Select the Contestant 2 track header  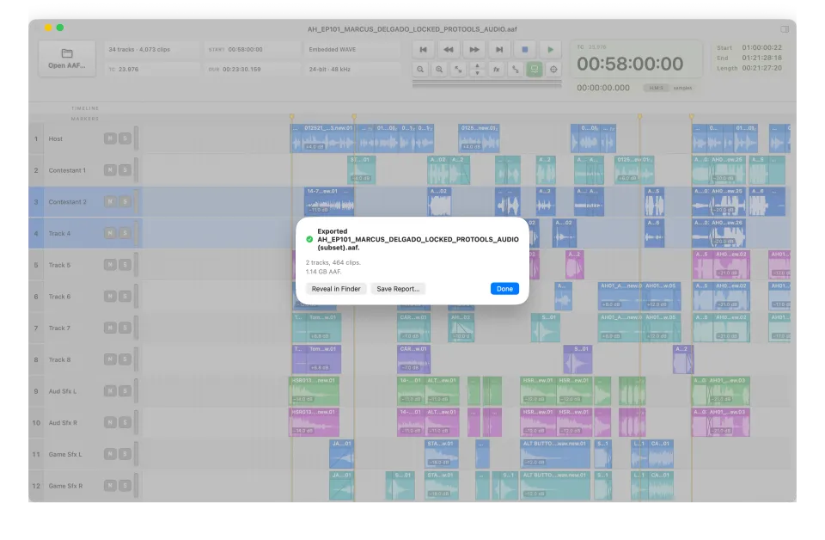(x=84, y=201)
